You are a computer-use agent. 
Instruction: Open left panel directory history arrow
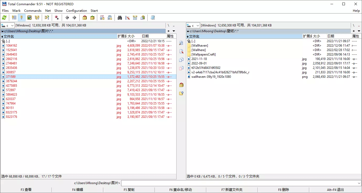[x=174, y=31]
